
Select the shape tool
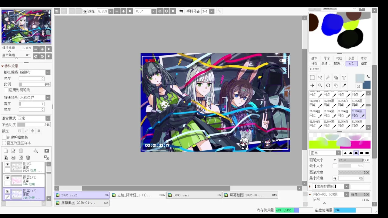pos(336,78)
